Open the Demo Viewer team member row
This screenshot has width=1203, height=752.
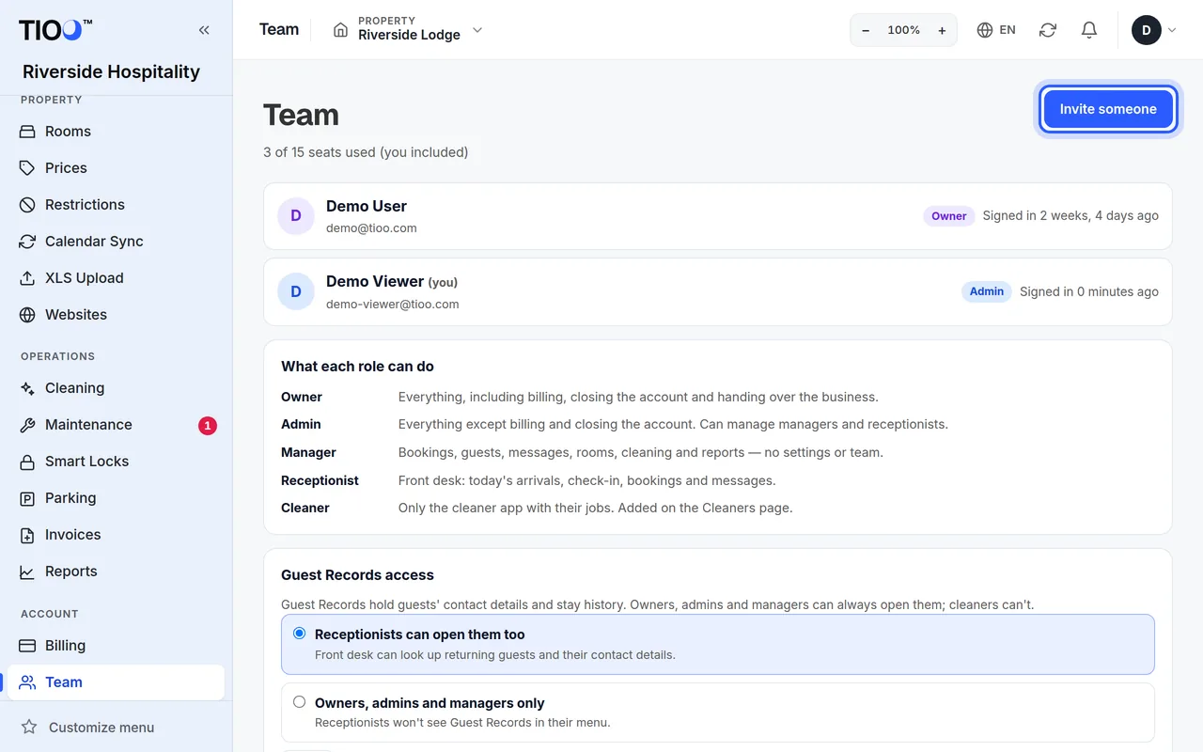pyautogui.click(x=718, y=292)
